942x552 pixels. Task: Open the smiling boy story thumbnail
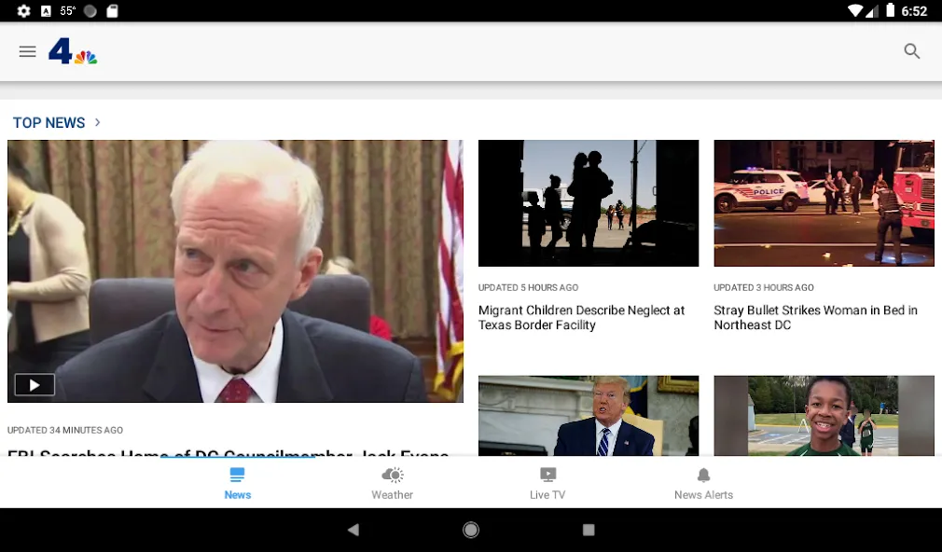pos(824,416)
